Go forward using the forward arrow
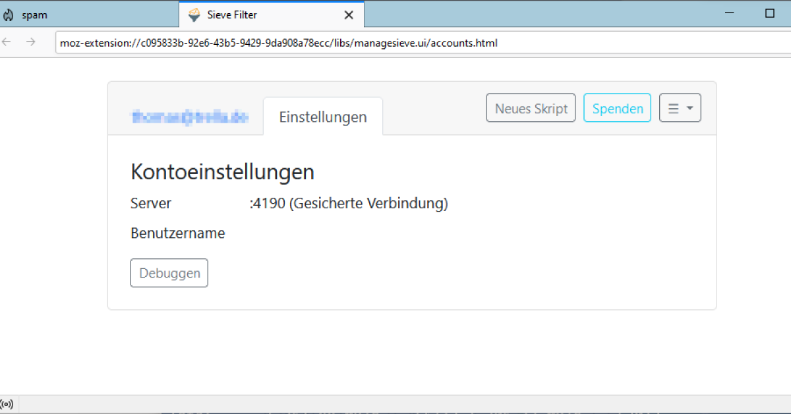This screenshot has width=791, height=414. 30,42
